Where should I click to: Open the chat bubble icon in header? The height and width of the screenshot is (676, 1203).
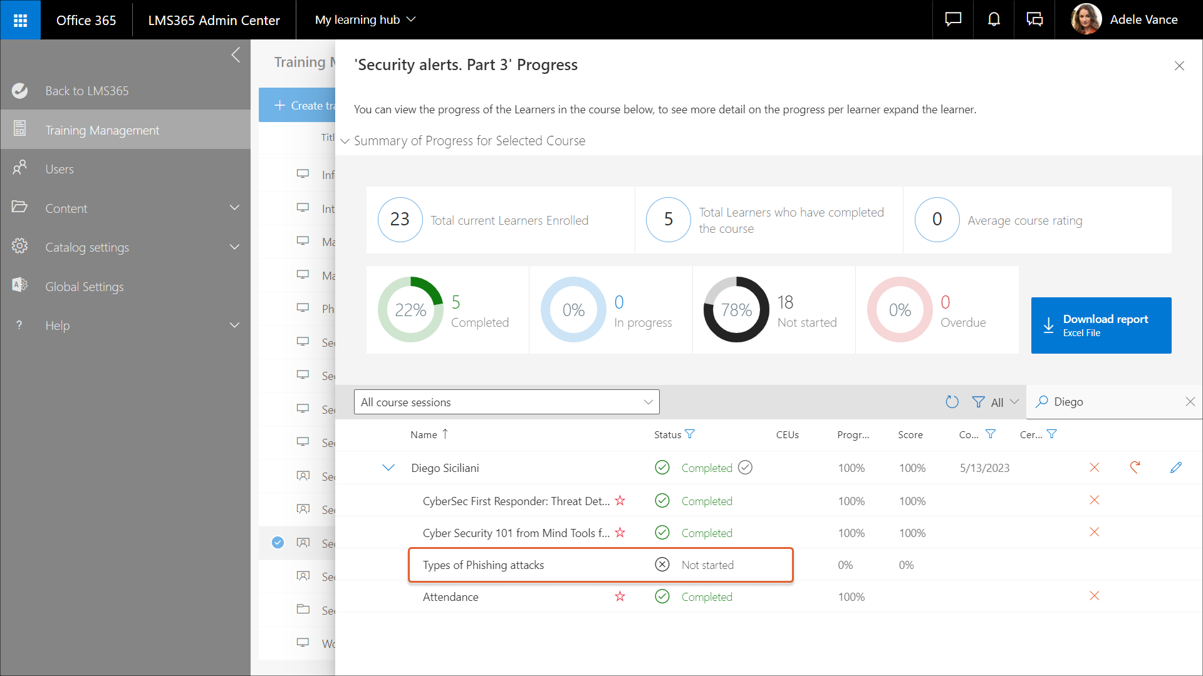[x=953, y=20]
